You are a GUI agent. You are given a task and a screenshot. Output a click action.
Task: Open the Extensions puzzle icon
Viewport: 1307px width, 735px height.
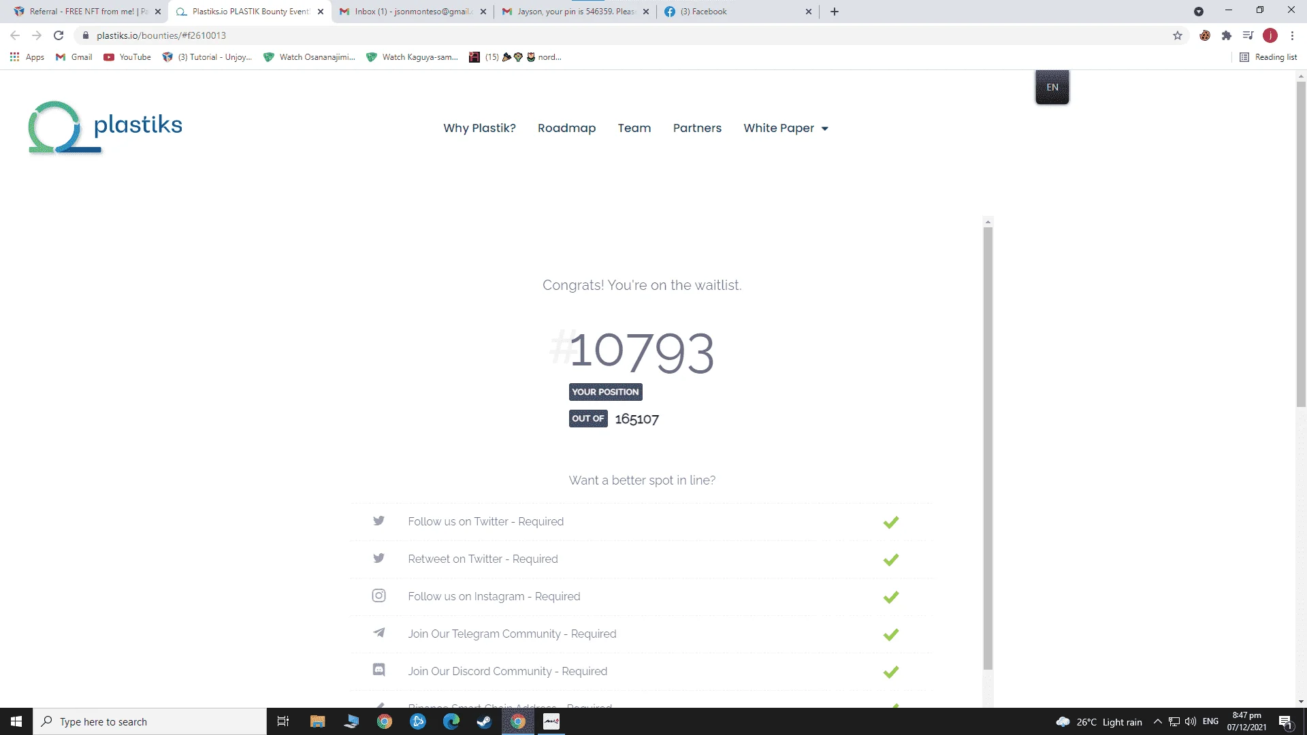(1227, 35)
